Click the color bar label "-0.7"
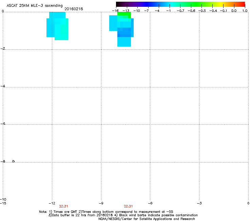 (x=180, y=11)
